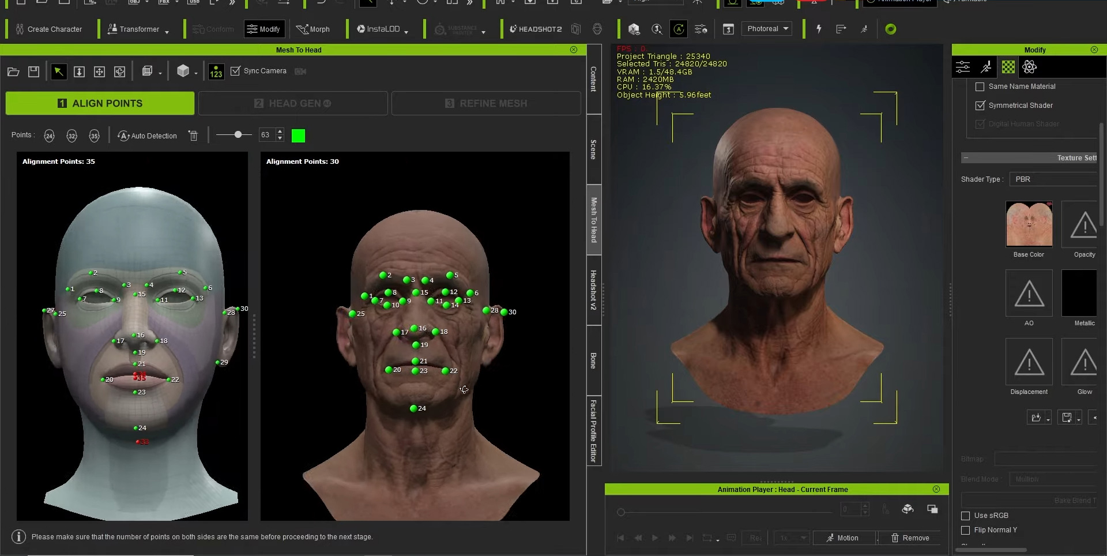Select the arrow pick tool
The width and height of the screenshot is (1107, 556).
[58, 72]
